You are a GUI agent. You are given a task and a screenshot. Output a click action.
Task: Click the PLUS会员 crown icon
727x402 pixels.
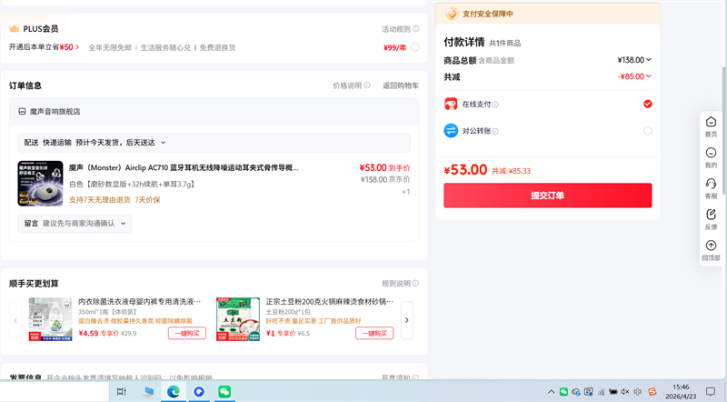point(14,29)
